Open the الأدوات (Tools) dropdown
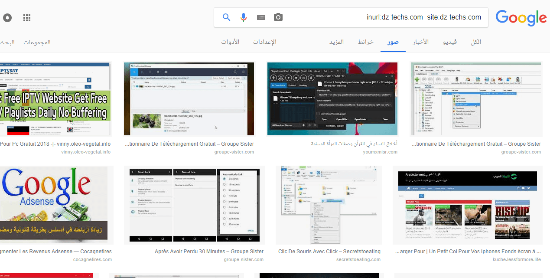The height and width of the screenshot is (278, 550). [230, 42]
